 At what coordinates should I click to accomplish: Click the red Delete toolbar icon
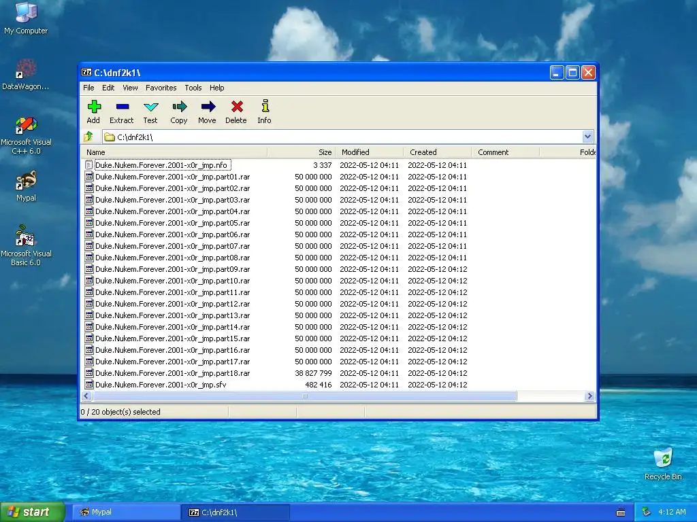point(237,107)
